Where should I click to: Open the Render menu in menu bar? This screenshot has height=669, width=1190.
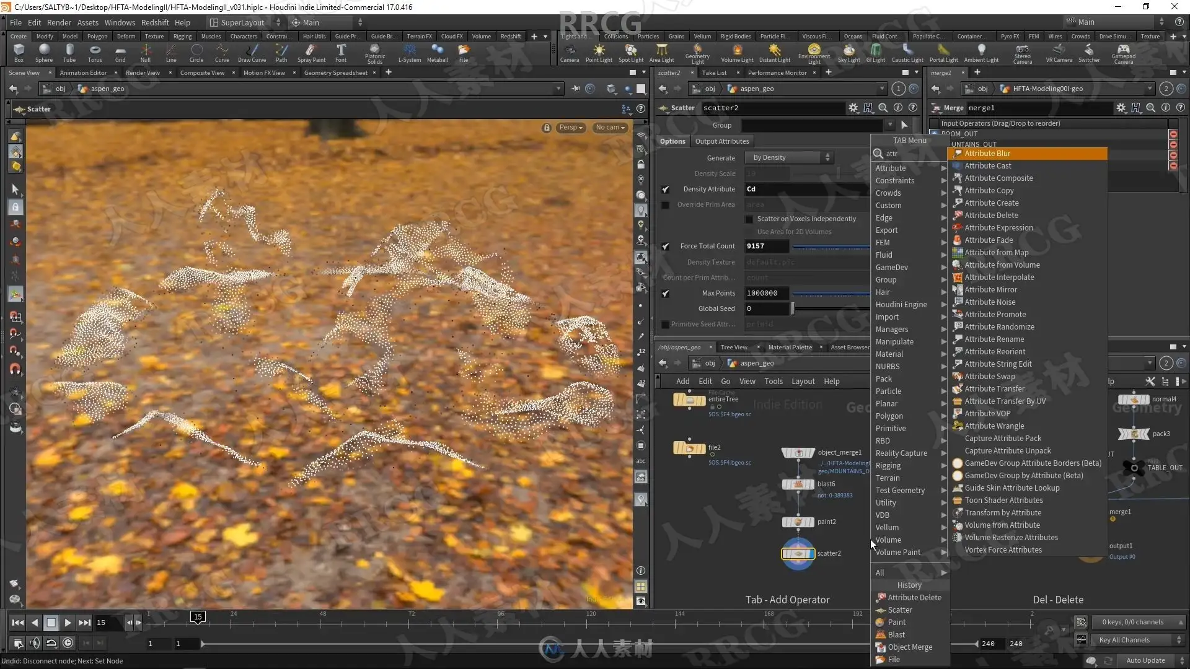59,22
